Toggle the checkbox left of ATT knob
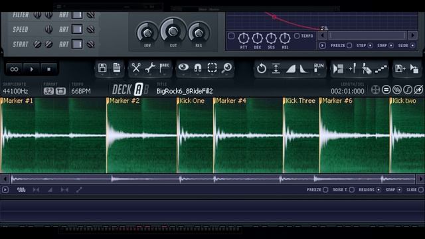Image resolution: width=425 pixels, height=239 pixels. click(231, 36)
